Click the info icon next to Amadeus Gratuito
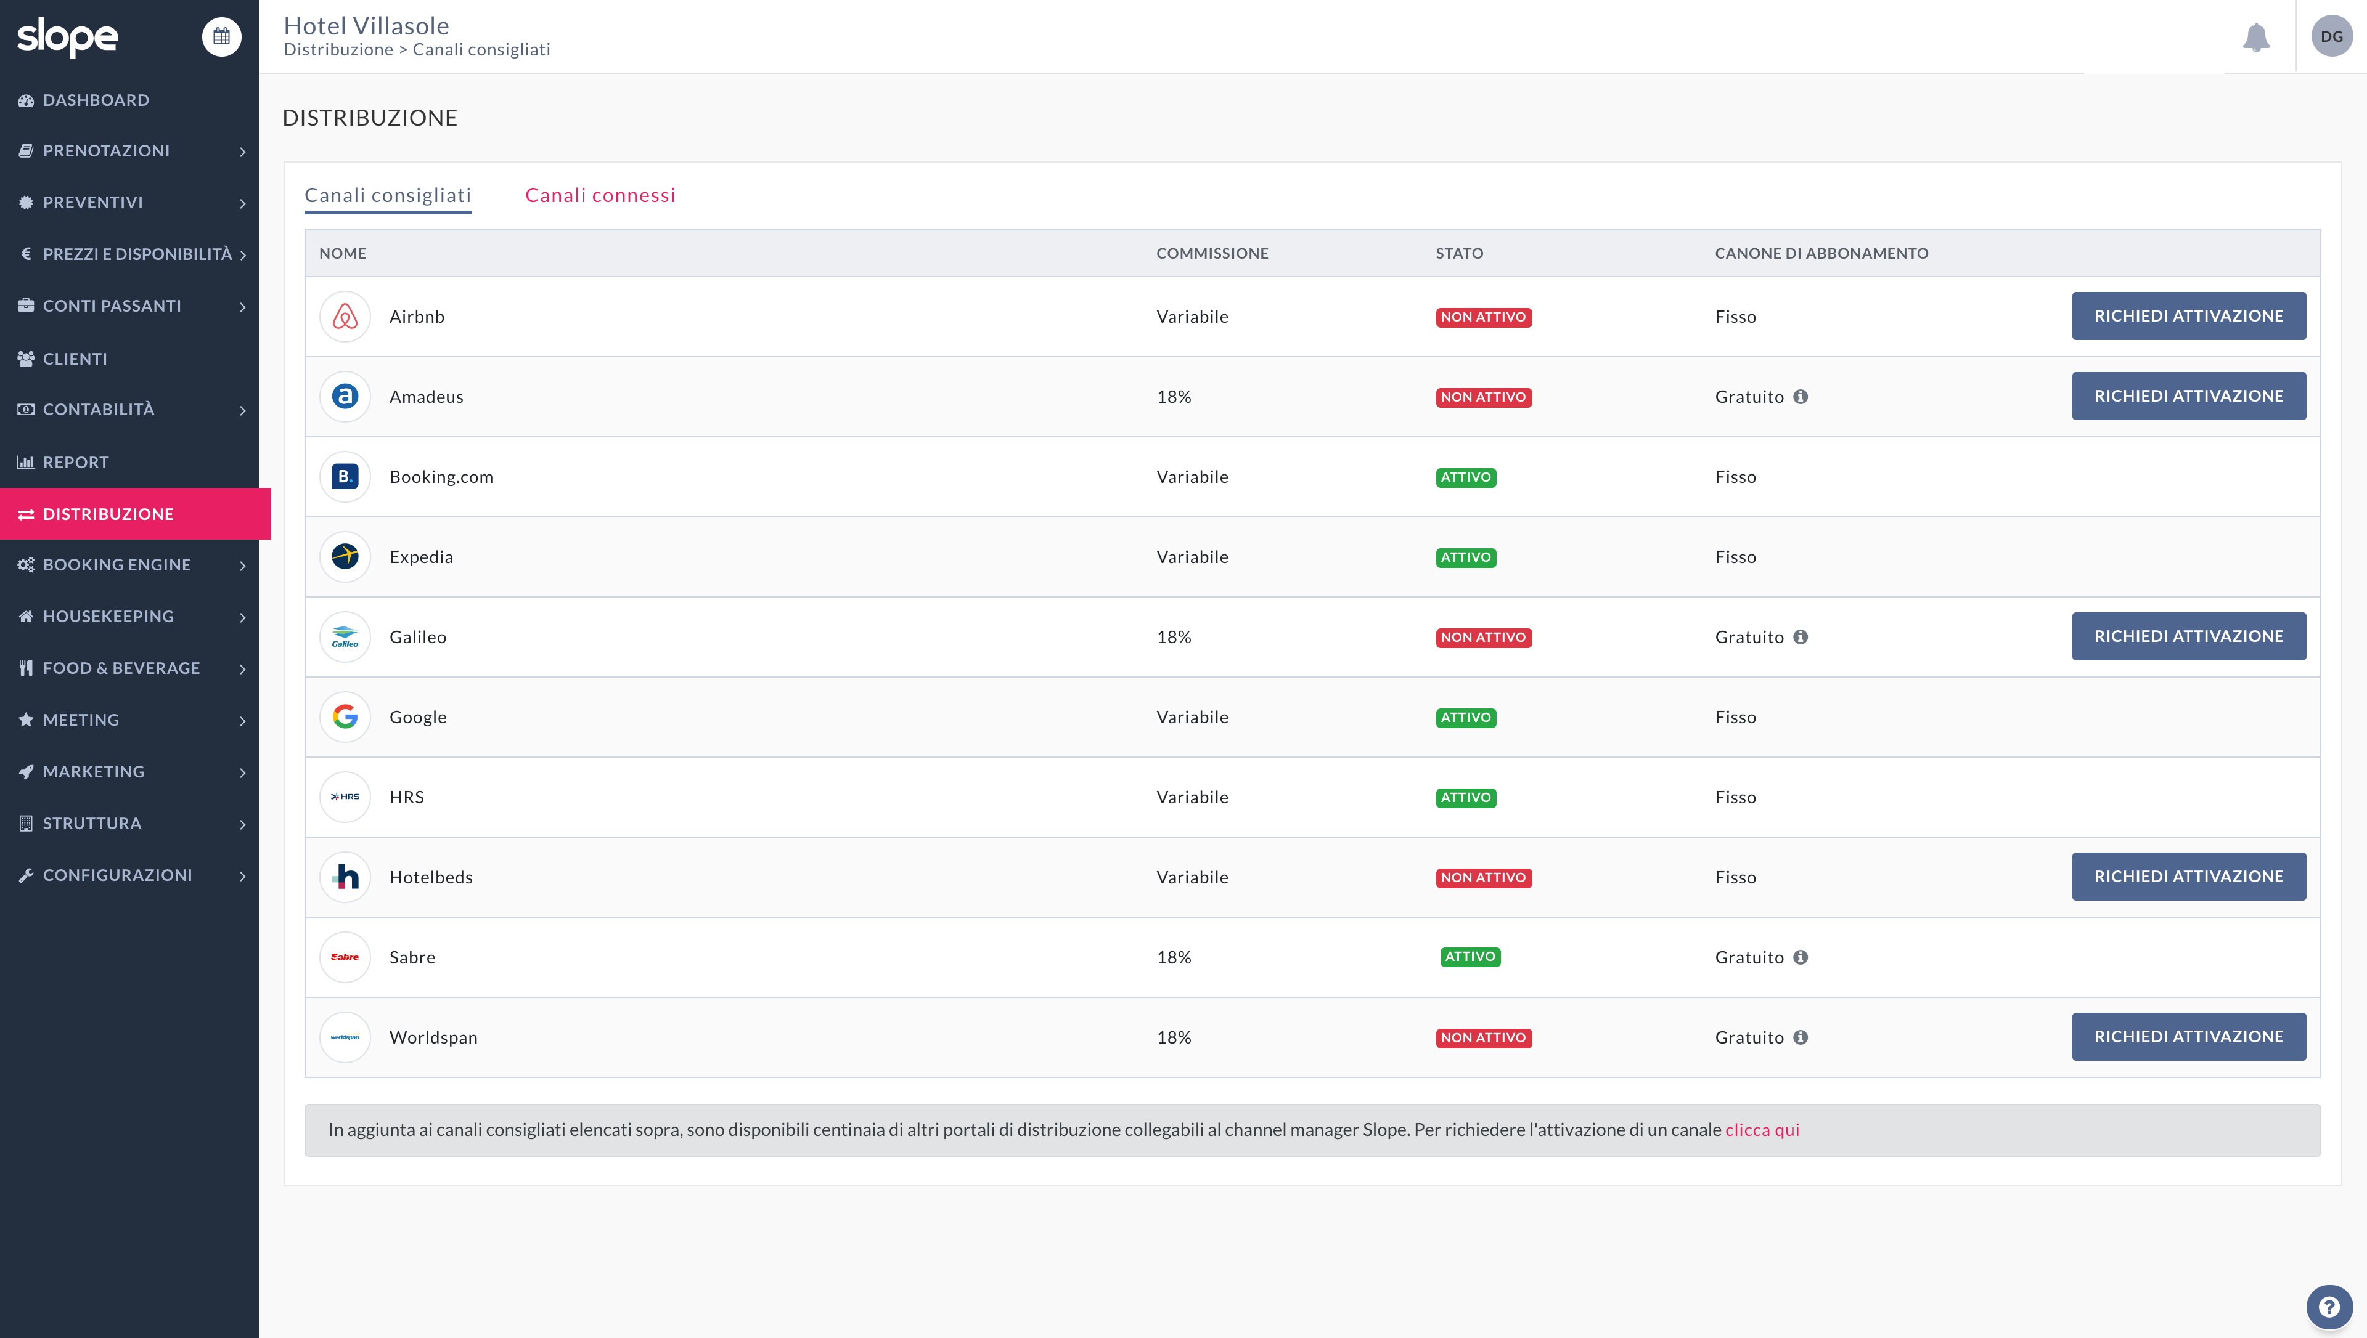This screenshot has width=2367, height=1338. point(1801,397)
